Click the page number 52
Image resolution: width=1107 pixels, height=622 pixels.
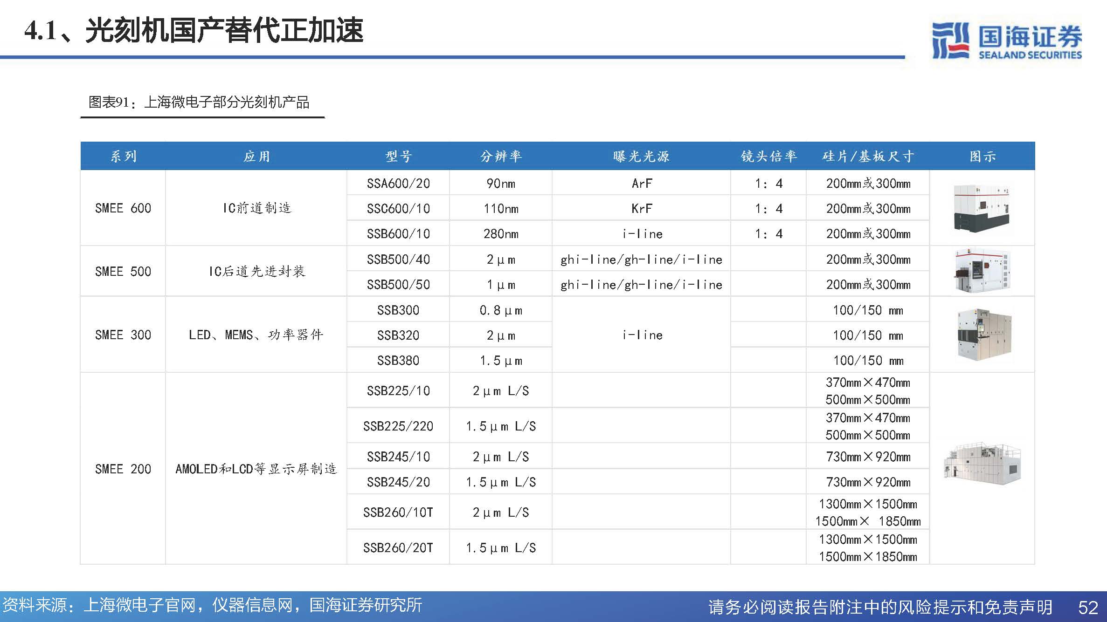[x=1088, y=607]
